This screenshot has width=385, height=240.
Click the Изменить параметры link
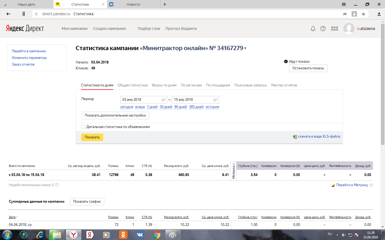(x=29, y=58)
